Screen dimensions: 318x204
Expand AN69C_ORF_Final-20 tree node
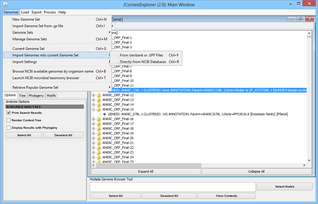(93, 138)
